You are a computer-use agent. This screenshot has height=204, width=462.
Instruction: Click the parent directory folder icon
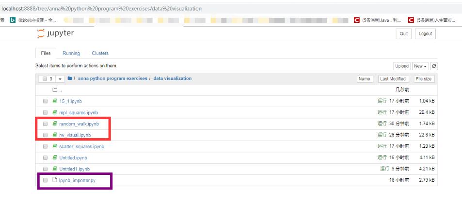(x=54, y=90)
